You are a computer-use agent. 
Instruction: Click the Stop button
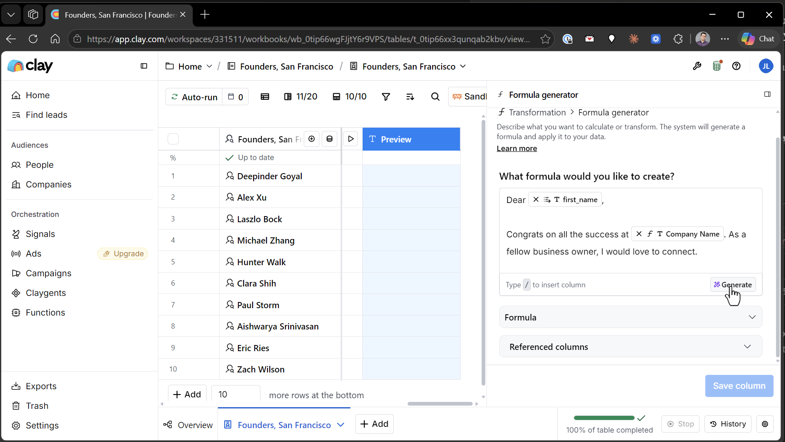680,424
